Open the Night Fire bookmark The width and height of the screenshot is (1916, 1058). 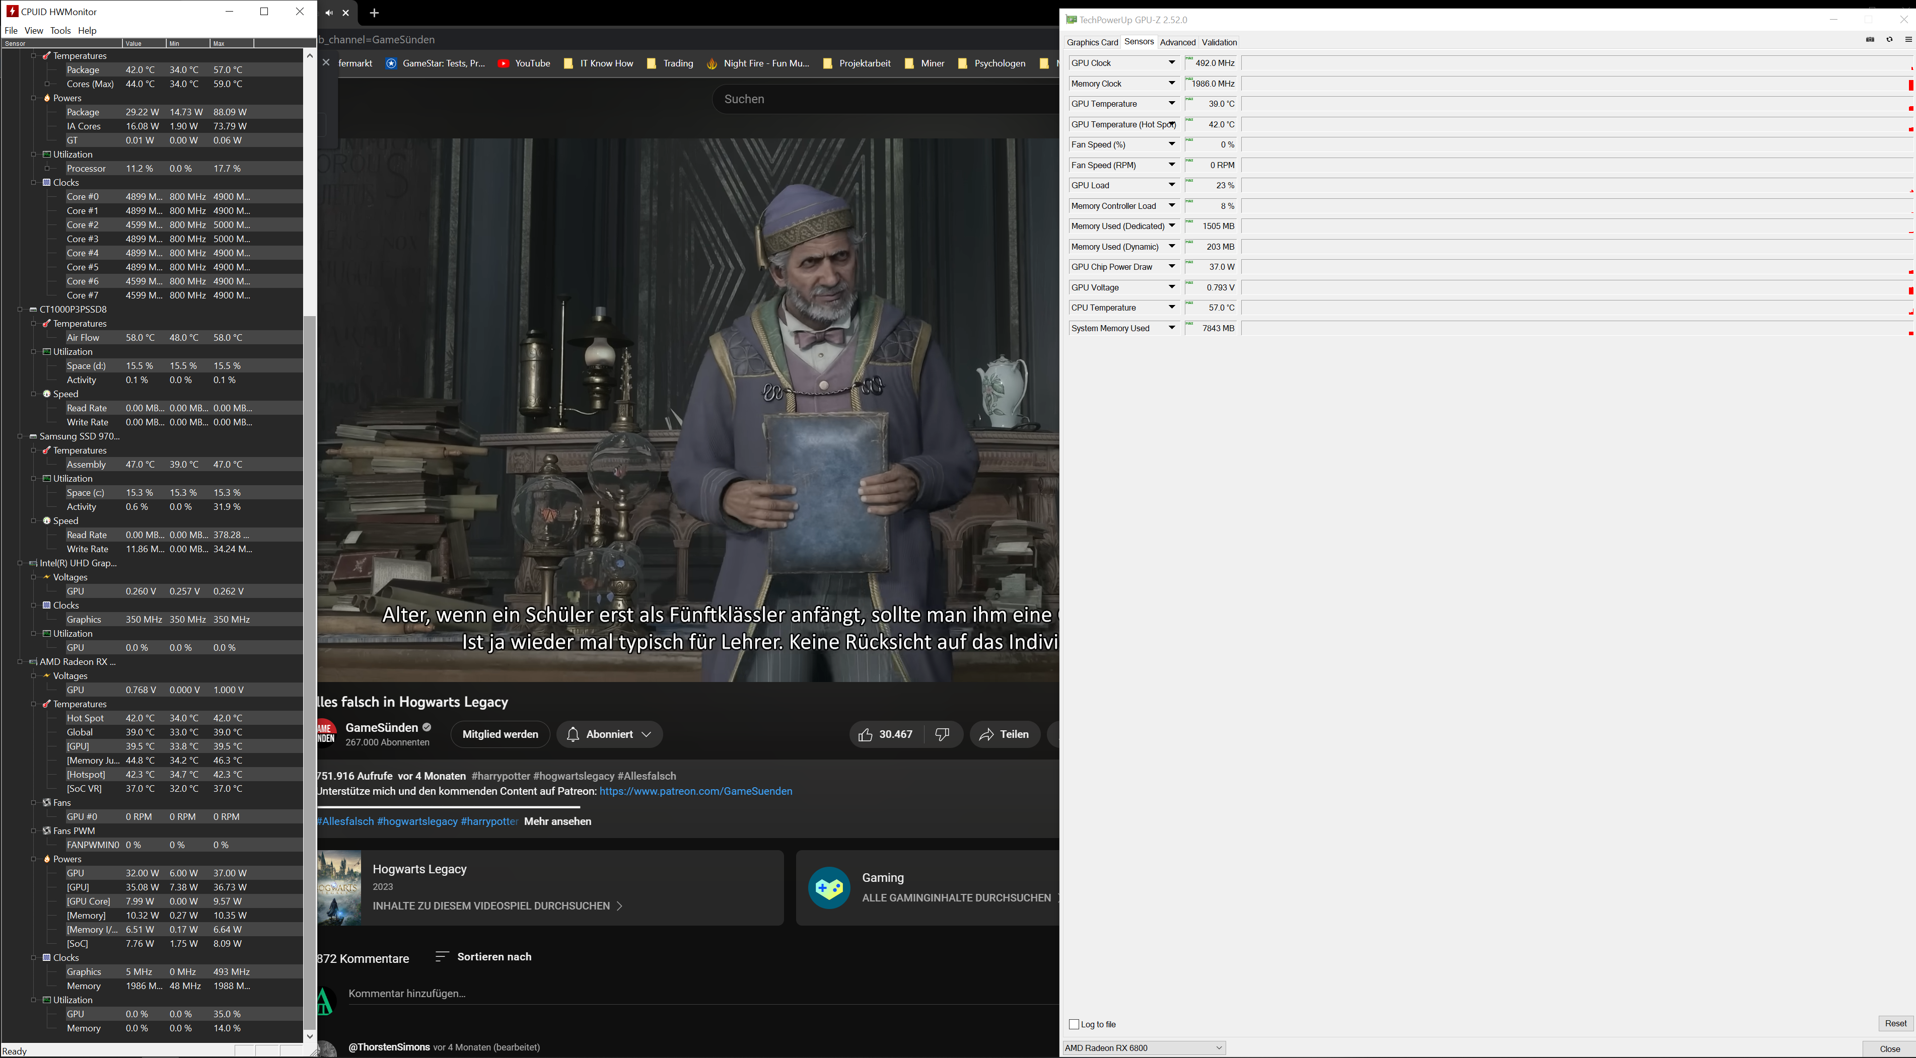tap(758, 64)
